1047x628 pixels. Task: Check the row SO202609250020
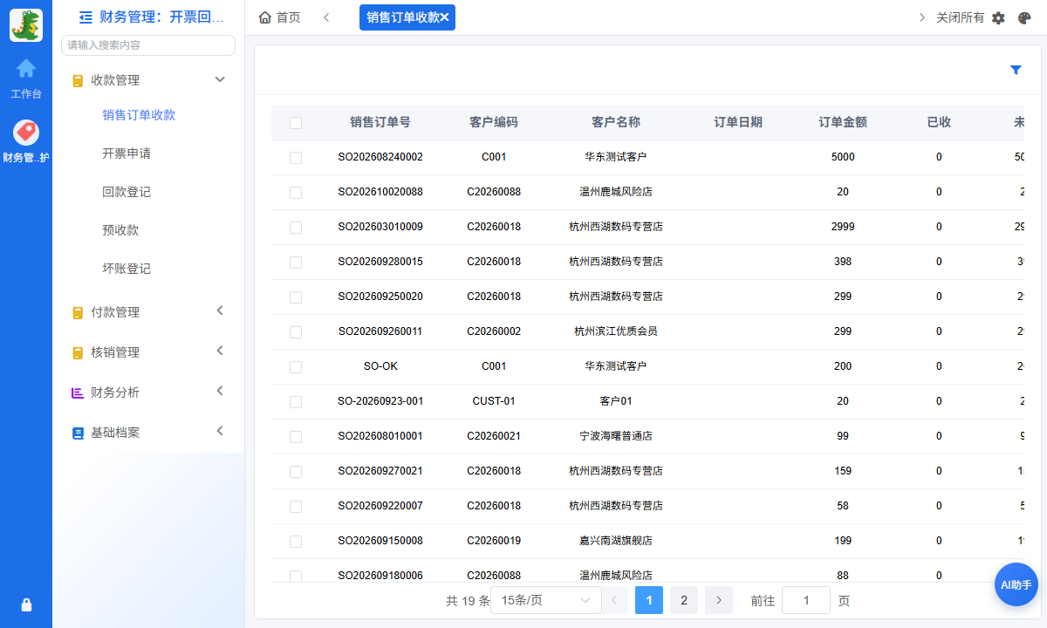(x=296, y=297)
